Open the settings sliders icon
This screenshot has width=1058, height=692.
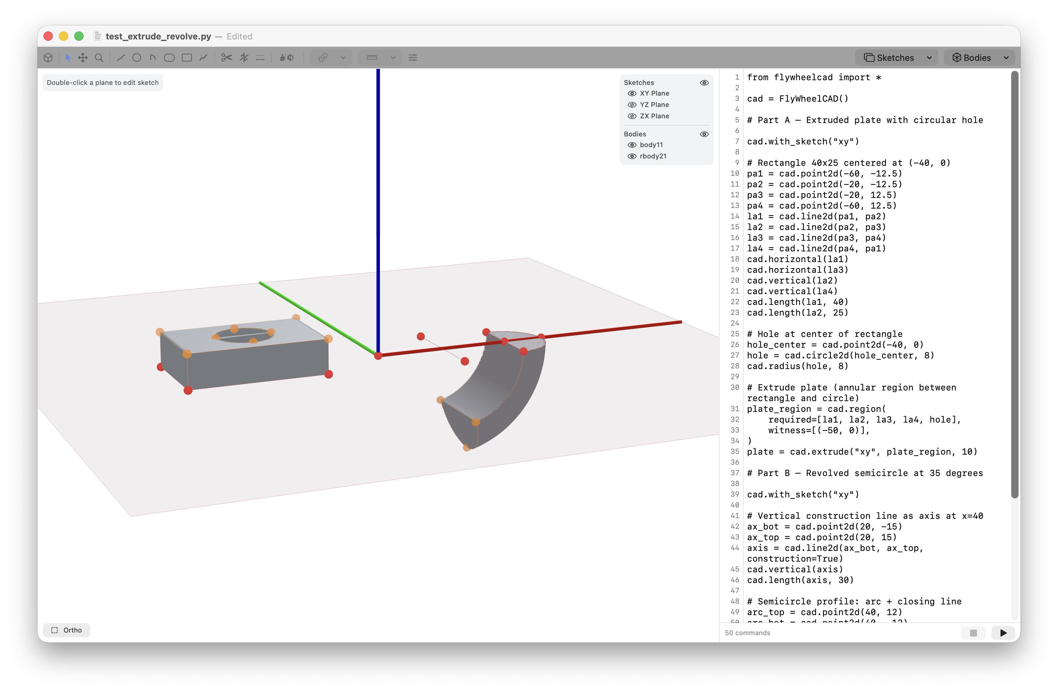tap(413, 58)
